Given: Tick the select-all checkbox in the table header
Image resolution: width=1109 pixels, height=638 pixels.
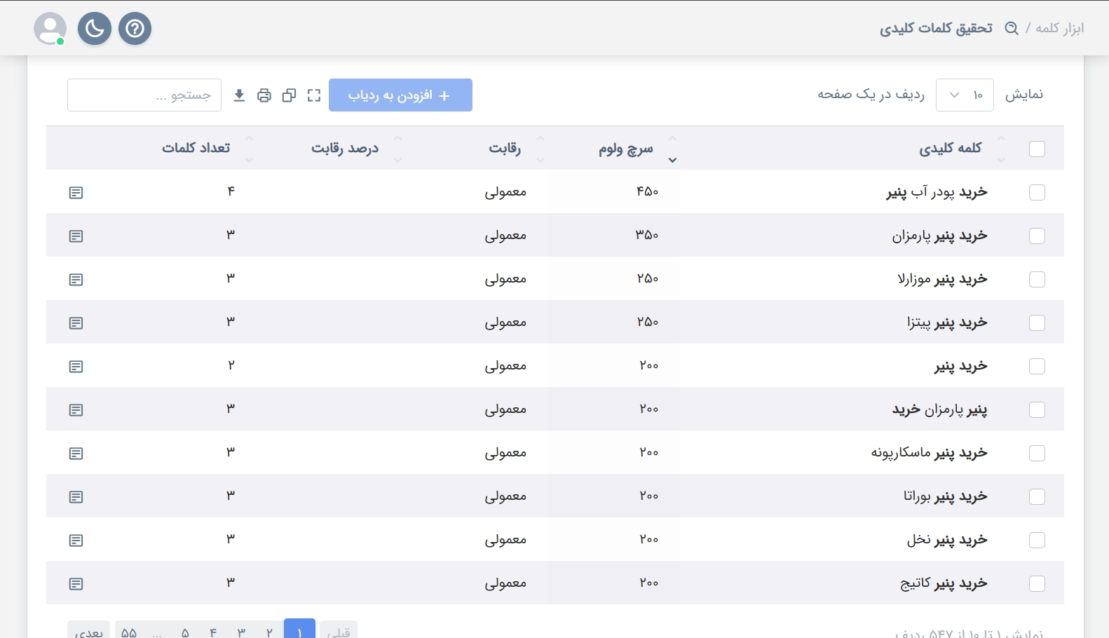Looking at the screenshot, I should click(1037, 149).
